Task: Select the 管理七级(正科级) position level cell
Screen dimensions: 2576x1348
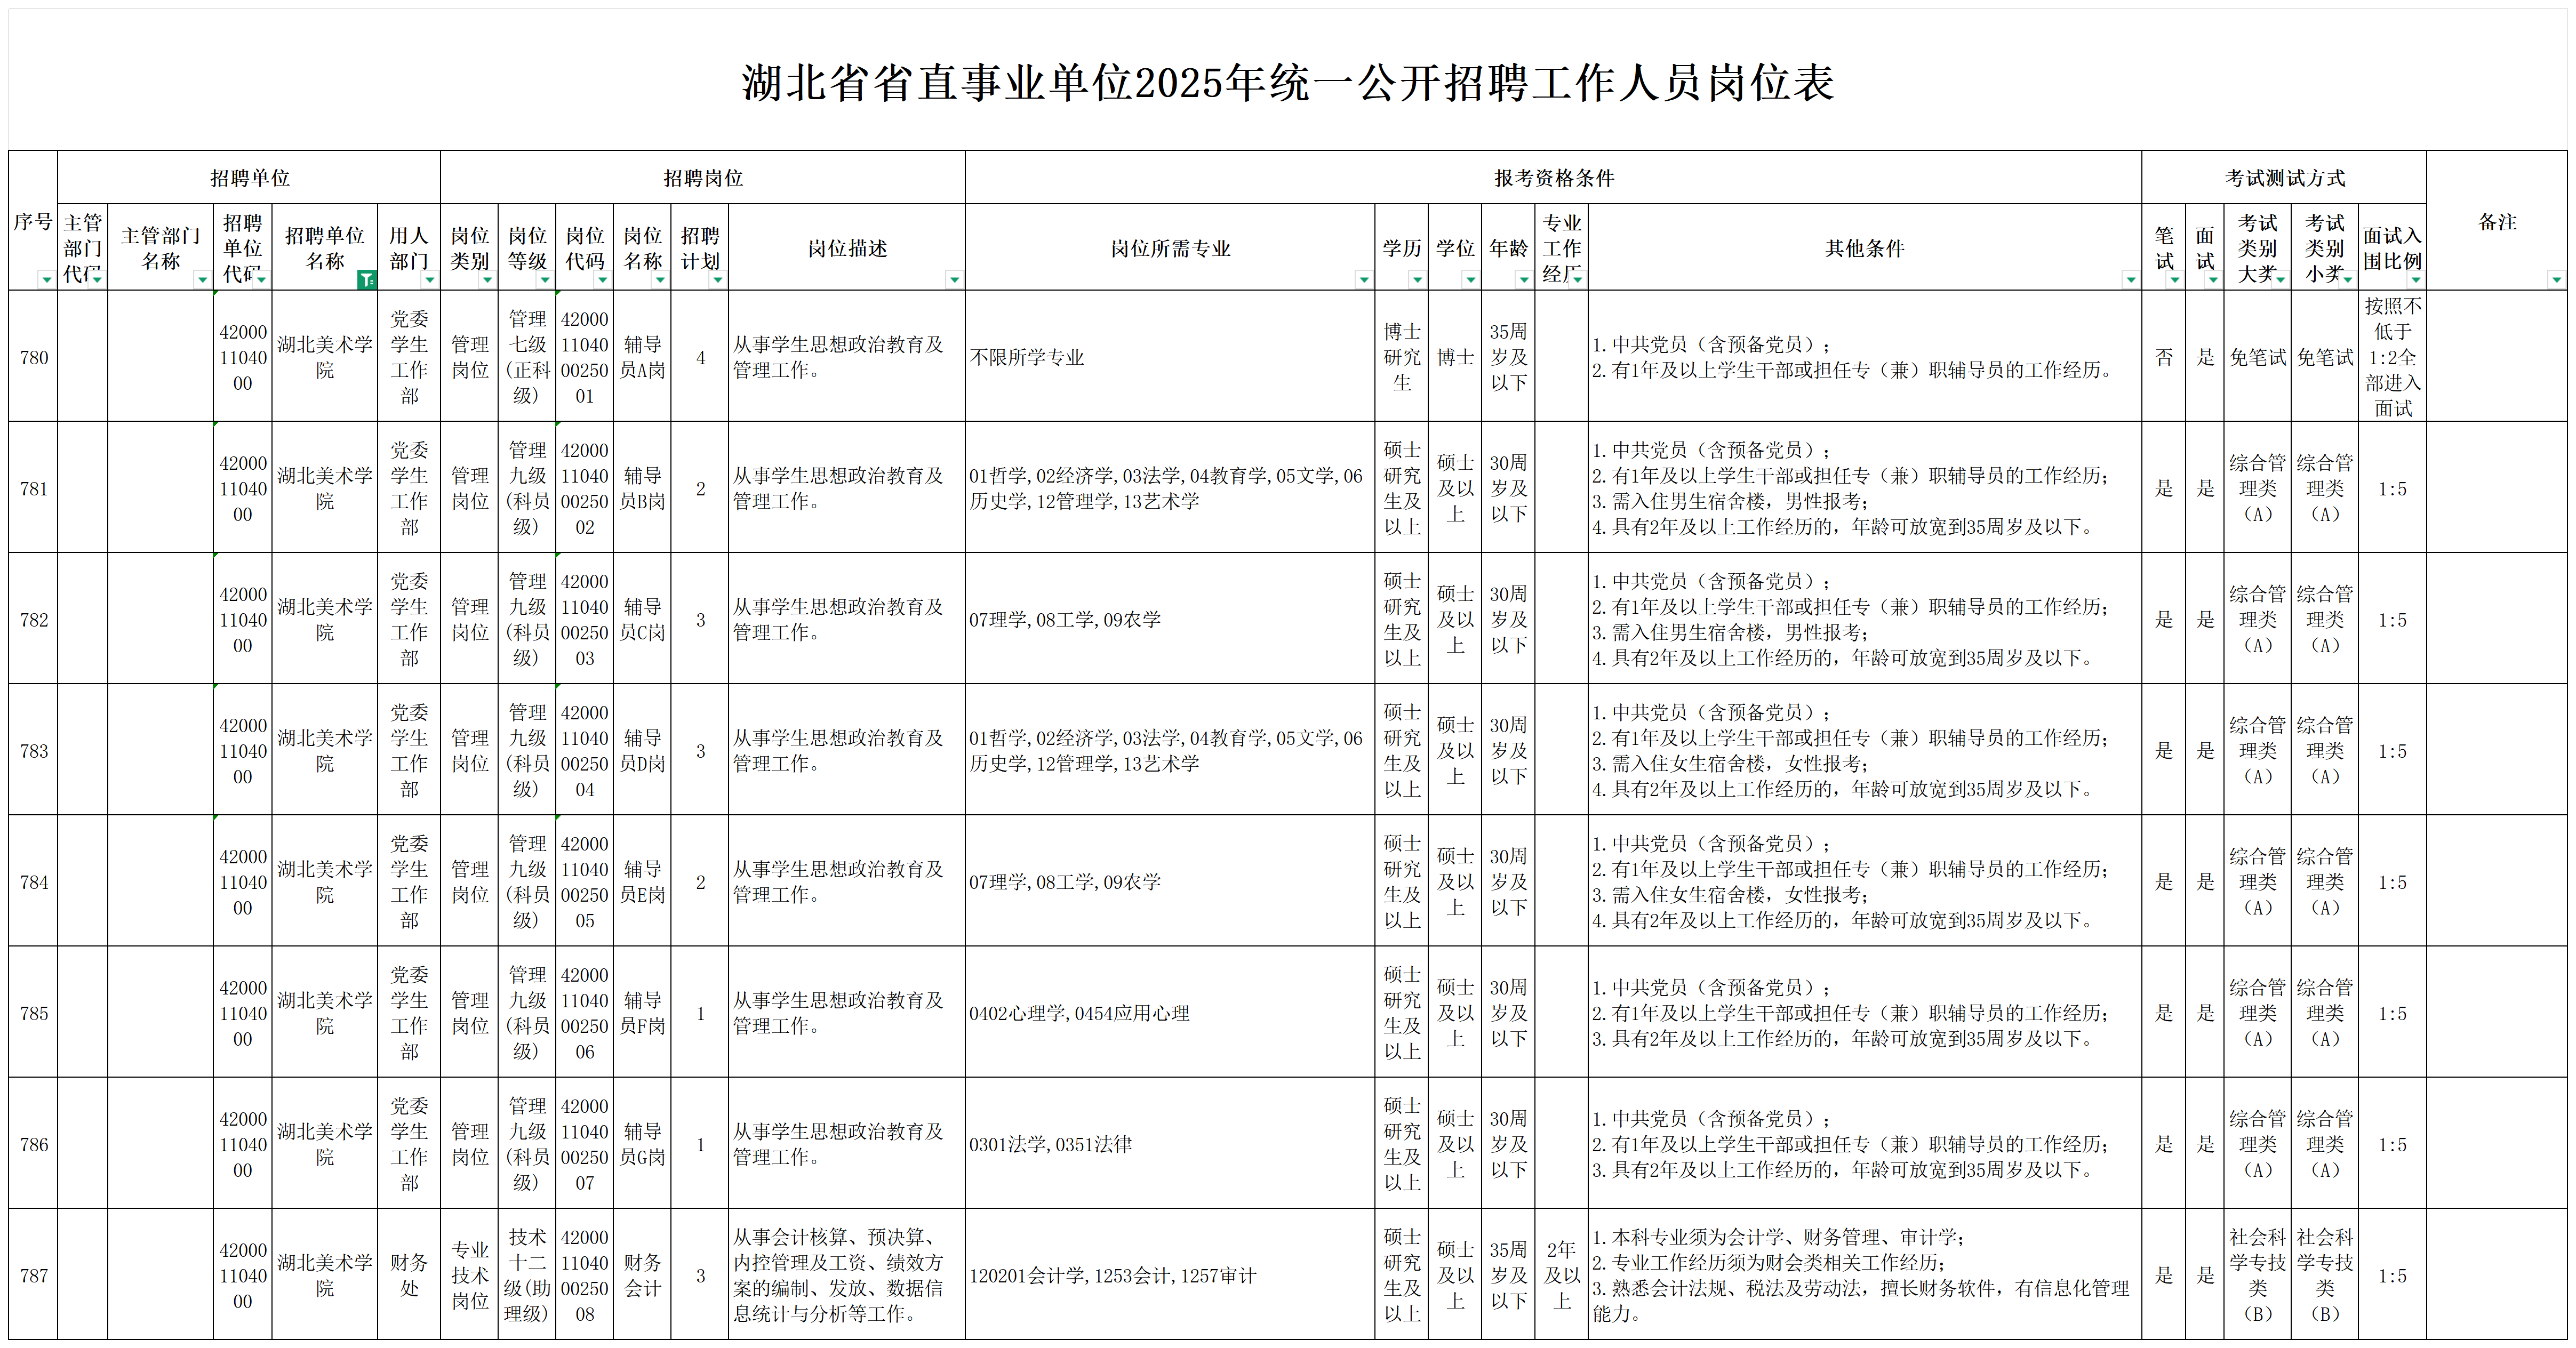Action: point(527,357)
